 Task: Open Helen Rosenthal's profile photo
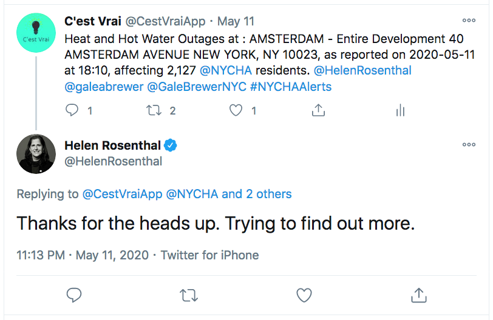(36, 153)
